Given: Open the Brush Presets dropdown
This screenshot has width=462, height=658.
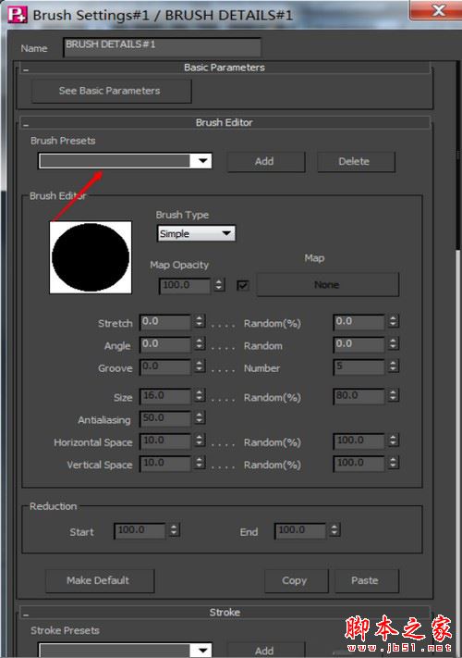Looking at the screenshot, I should tap(126, 161).
